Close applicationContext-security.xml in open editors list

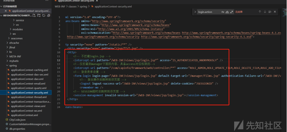[6, 11]
